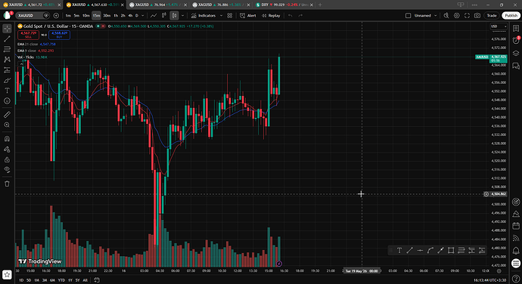
Task: Open the chats panel icon
Action: 516,66
